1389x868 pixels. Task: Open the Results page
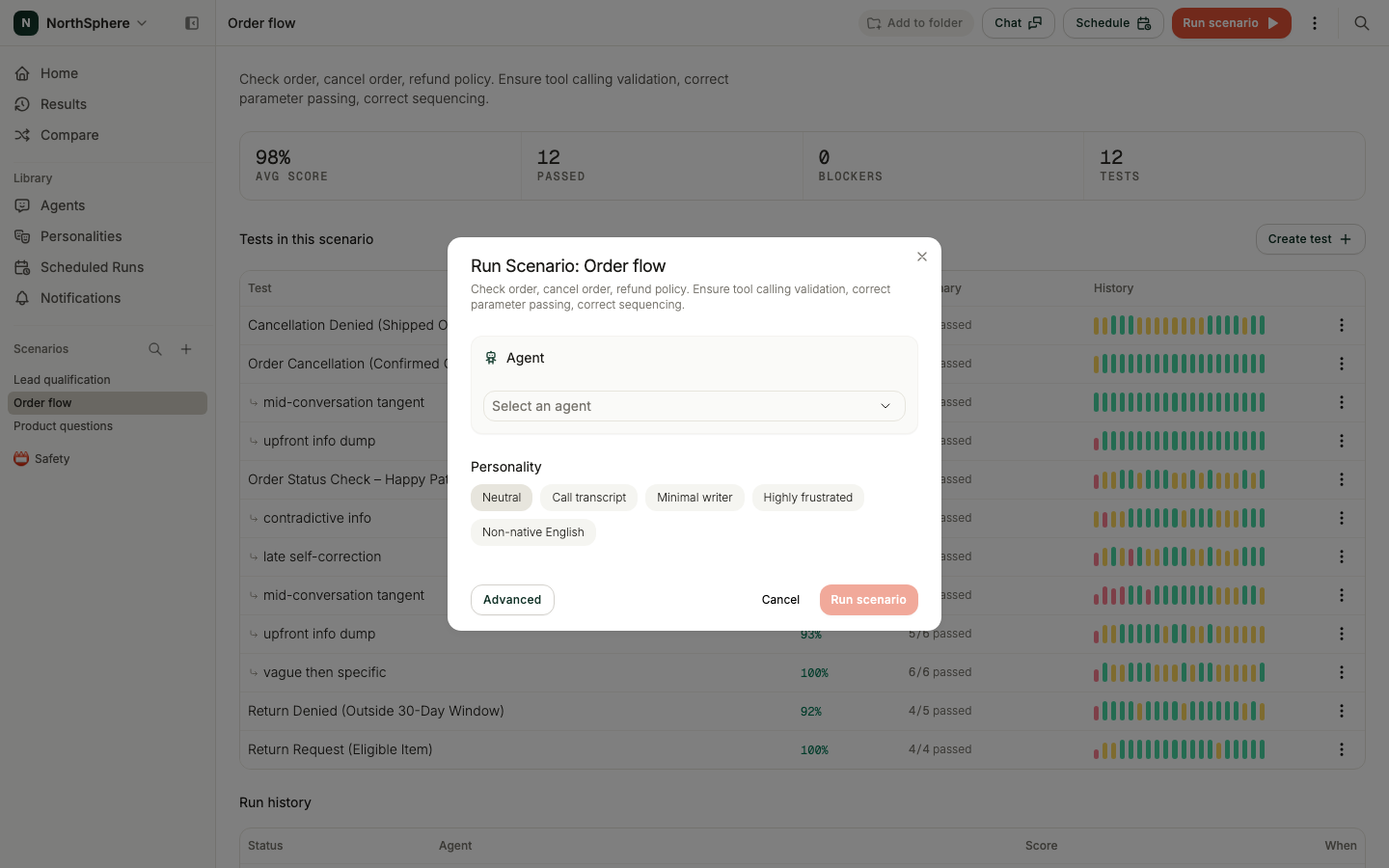click(x=107, y=104)
